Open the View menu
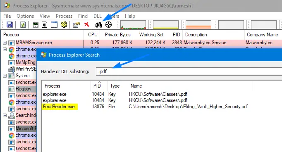The image size is (282, 152). click(45, 16)
